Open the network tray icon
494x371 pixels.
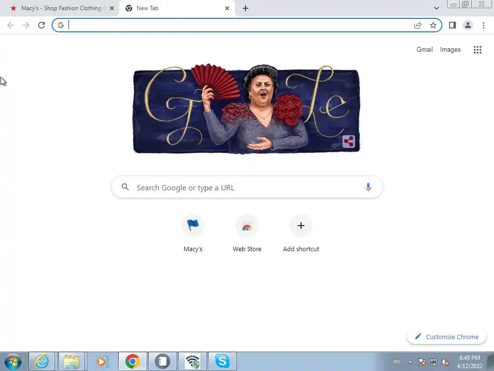(x=434, y=362)
